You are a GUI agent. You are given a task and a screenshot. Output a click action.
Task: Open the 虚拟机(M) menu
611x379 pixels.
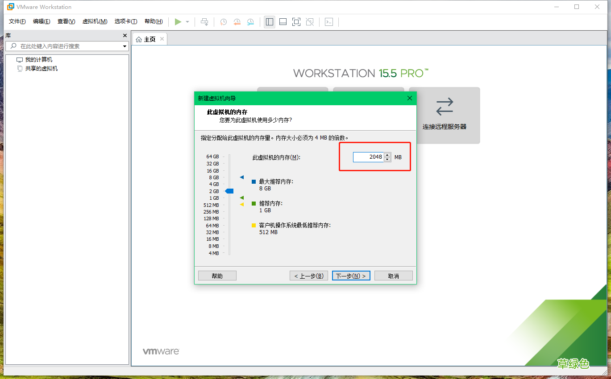point(95,21)
